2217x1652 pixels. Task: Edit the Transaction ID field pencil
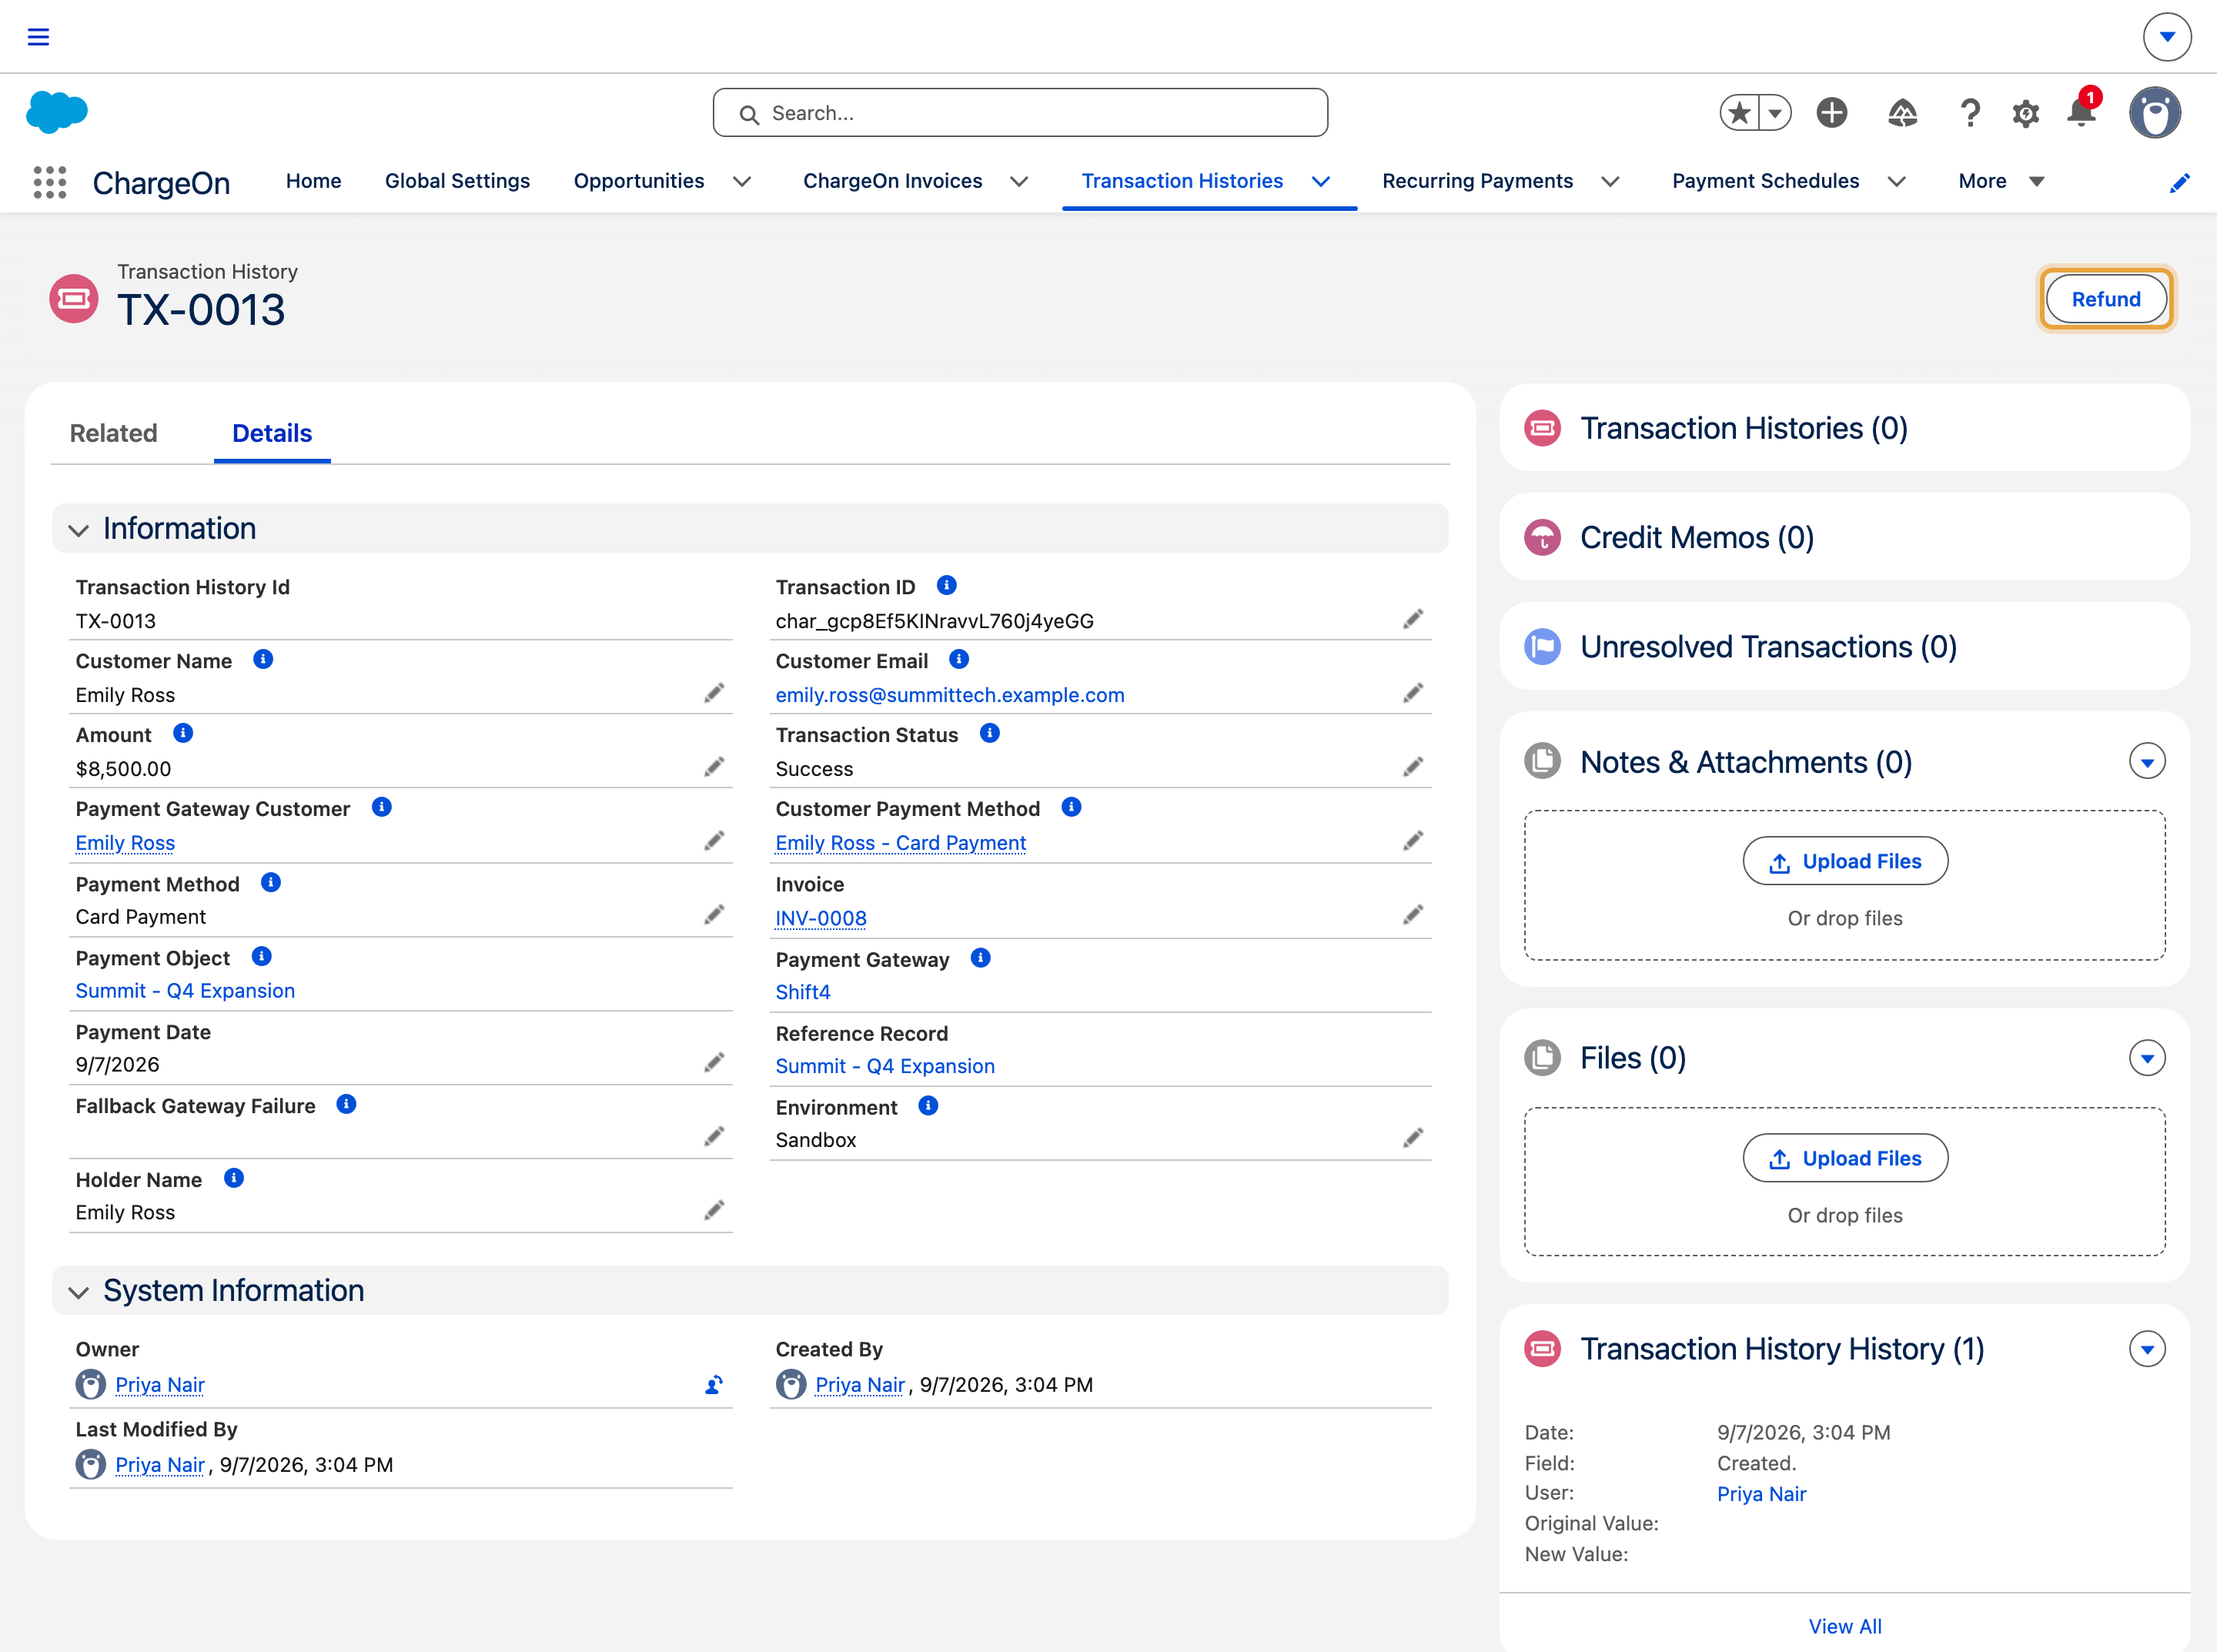coord(1412,619)
